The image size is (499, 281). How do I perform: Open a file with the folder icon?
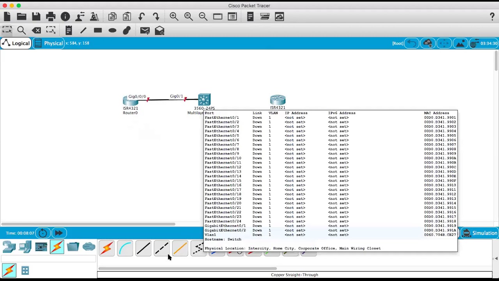[x=21, y=16]
